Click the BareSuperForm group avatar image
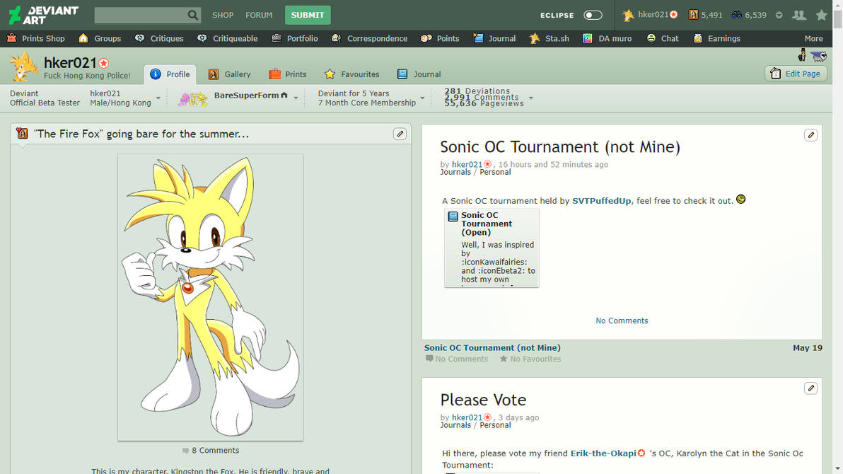This screenshot has width=843, height=474. click(193, 99)
